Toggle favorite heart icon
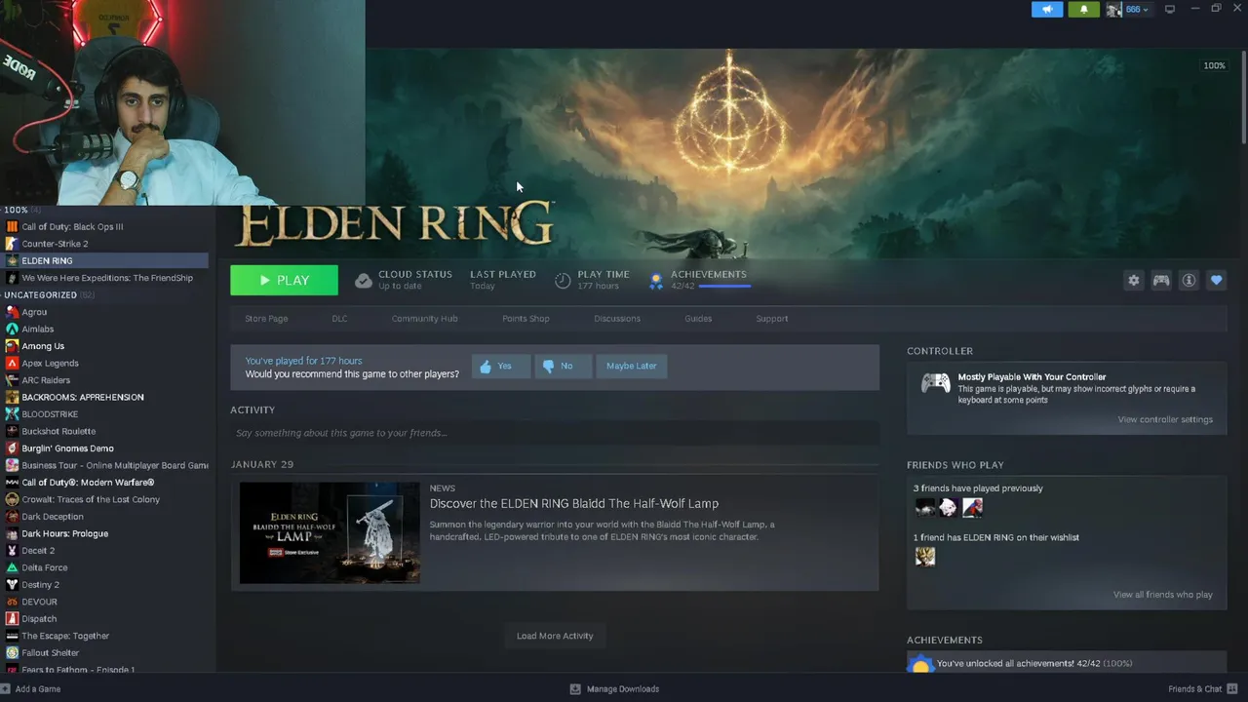1248x702 pixels. click(1216, 280)
